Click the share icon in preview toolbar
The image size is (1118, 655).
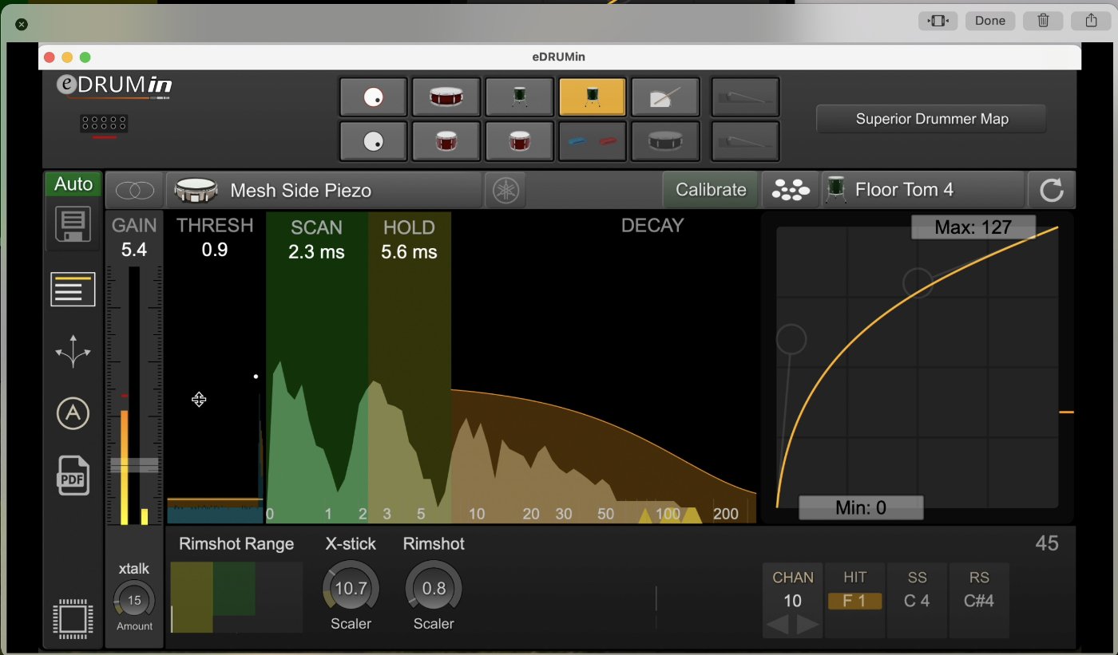click(1091, 21)
